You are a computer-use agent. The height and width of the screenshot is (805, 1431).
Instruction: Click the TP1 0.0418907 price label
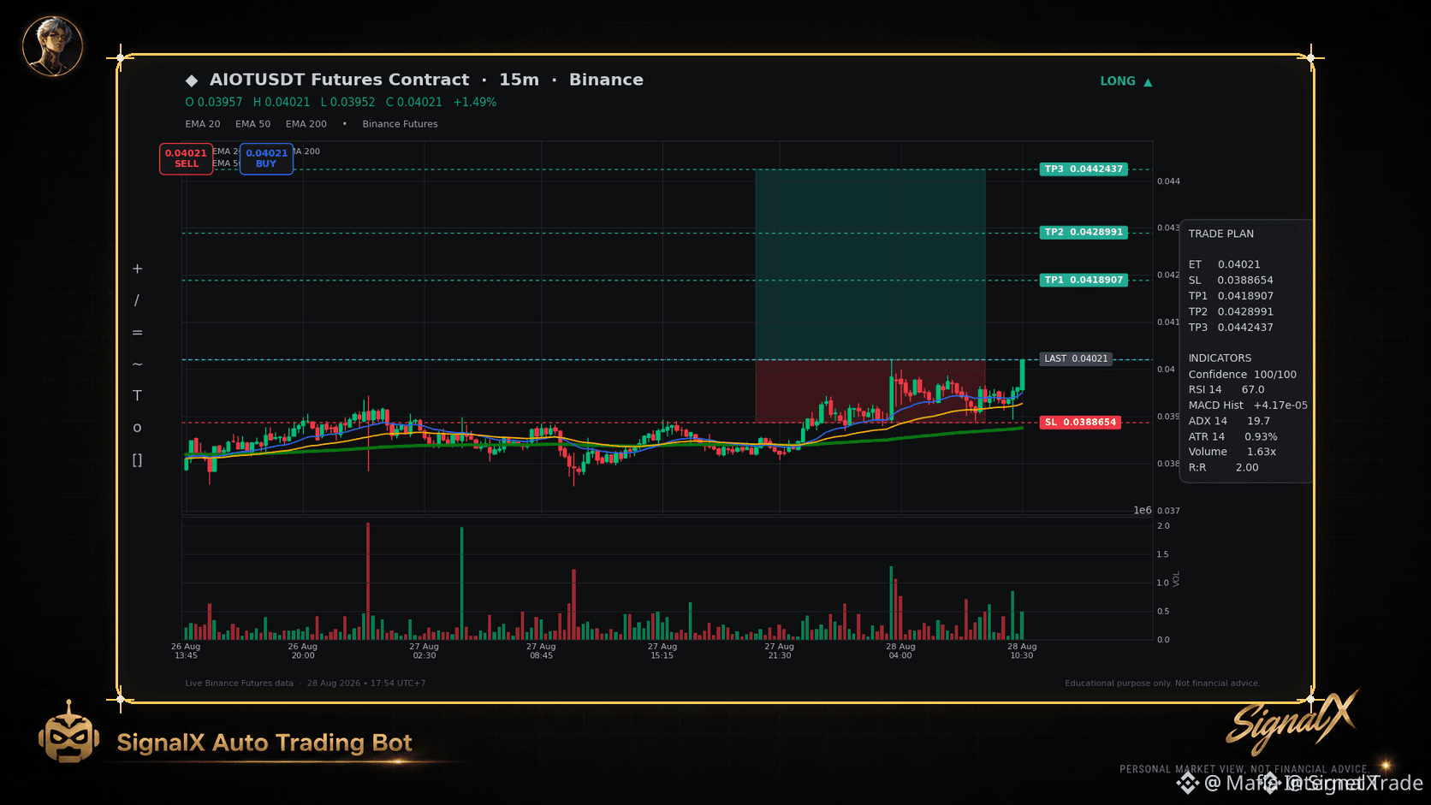pyautogui.click(x=1084, y=280)
